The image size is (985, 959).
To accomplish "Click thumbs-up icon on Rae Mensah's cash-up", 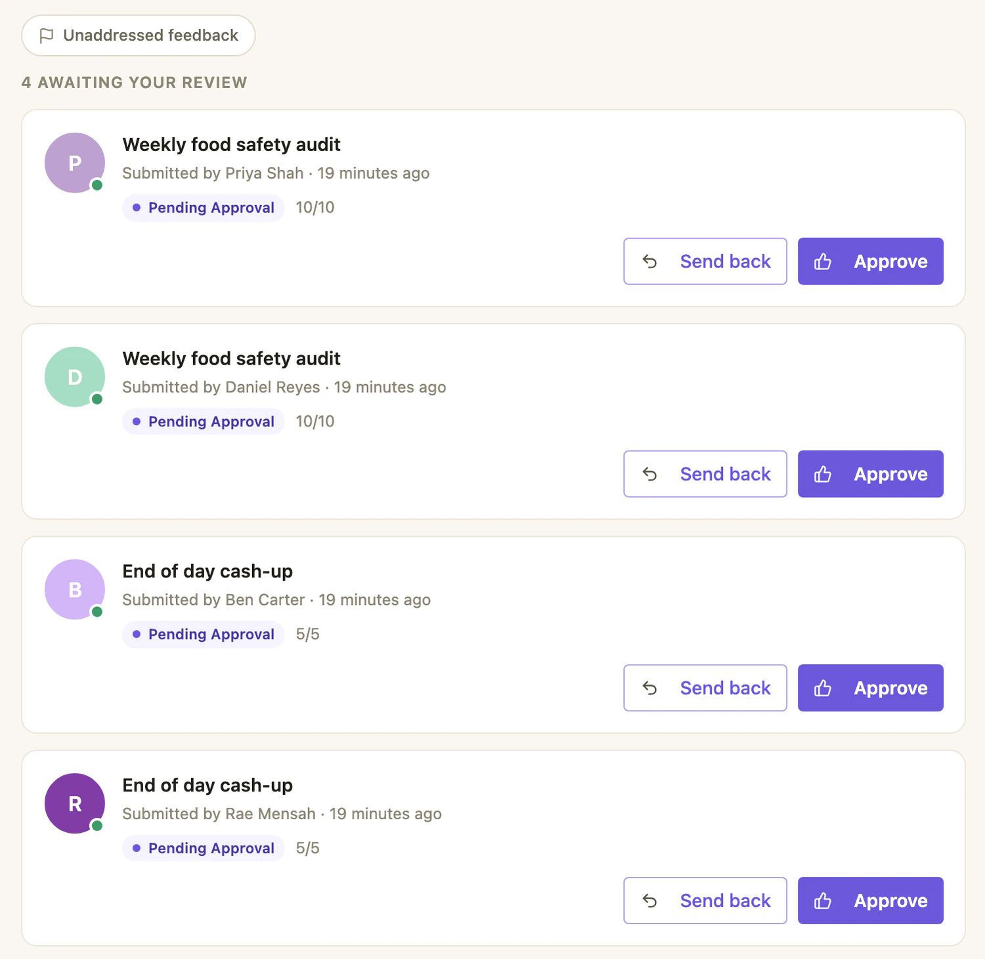I will (x=823, y=901).
